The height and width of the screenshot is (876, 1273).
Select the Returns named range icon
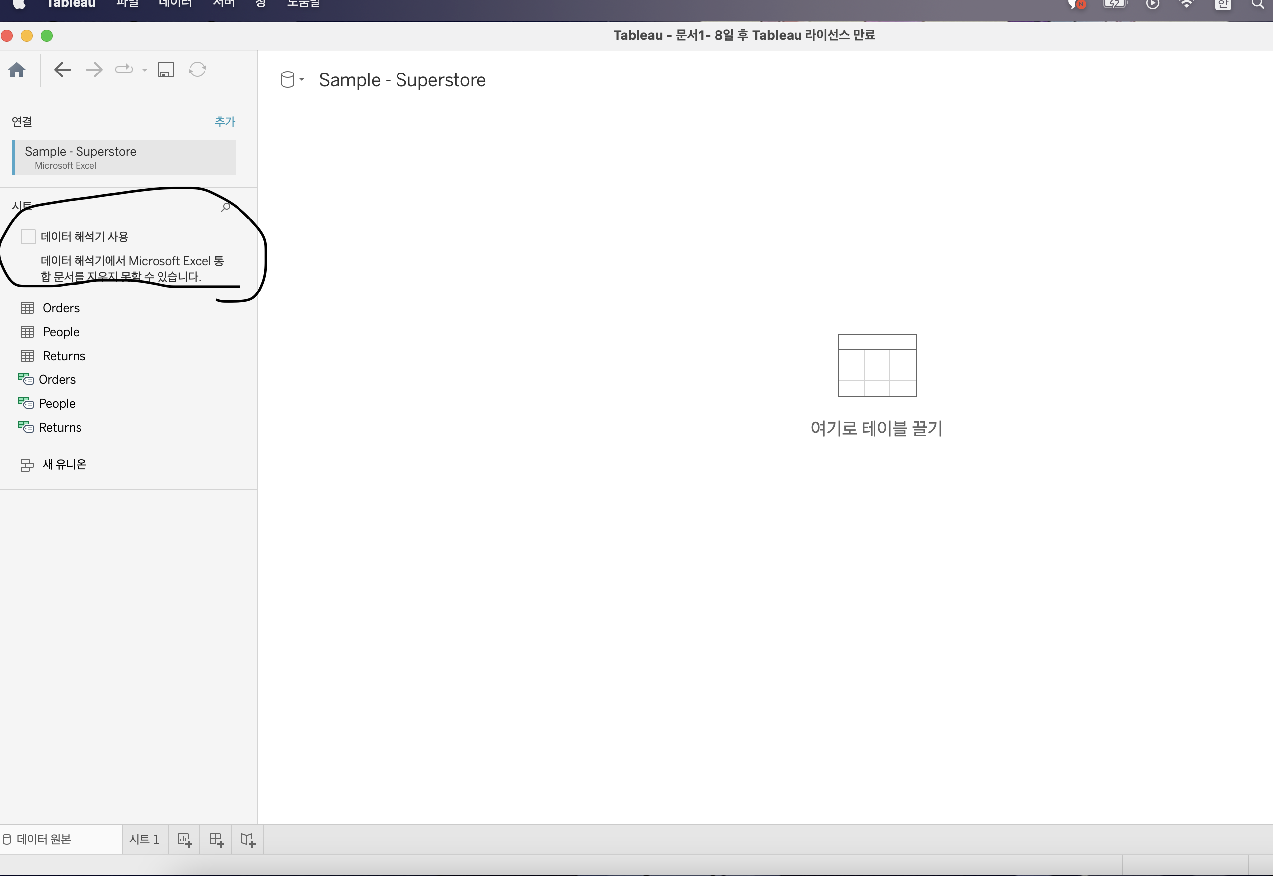click(25, 427)
